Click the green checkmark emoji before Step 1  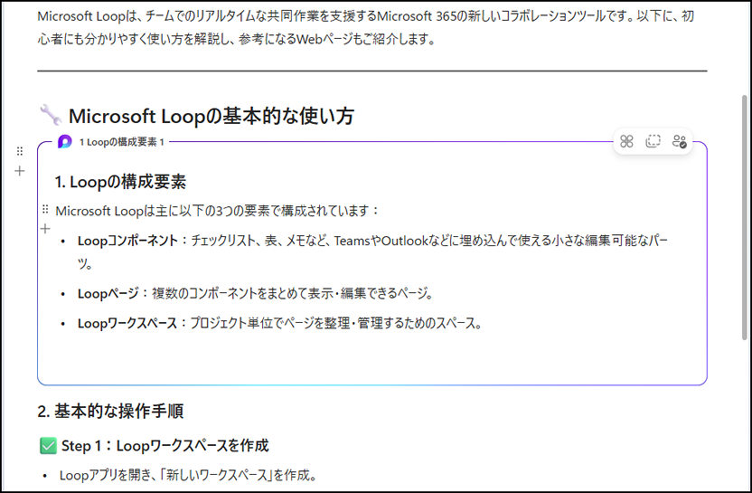click(48, 445)
